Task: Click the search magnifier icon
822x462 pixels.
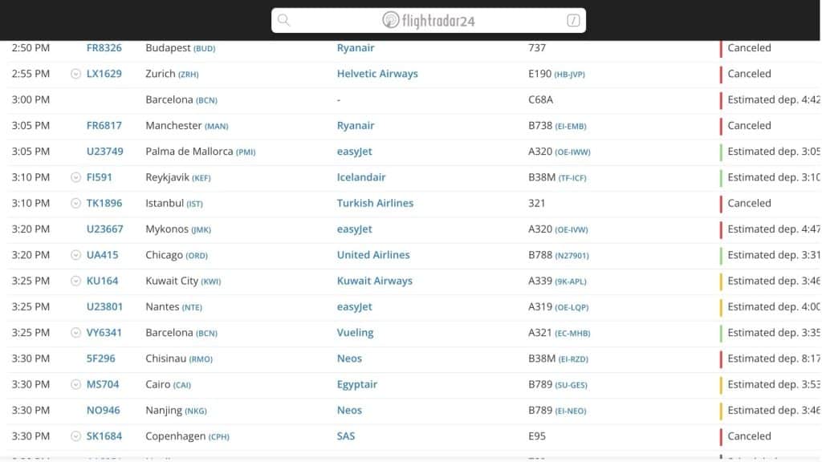Action: pyautogui.click(x=283, y=21)
